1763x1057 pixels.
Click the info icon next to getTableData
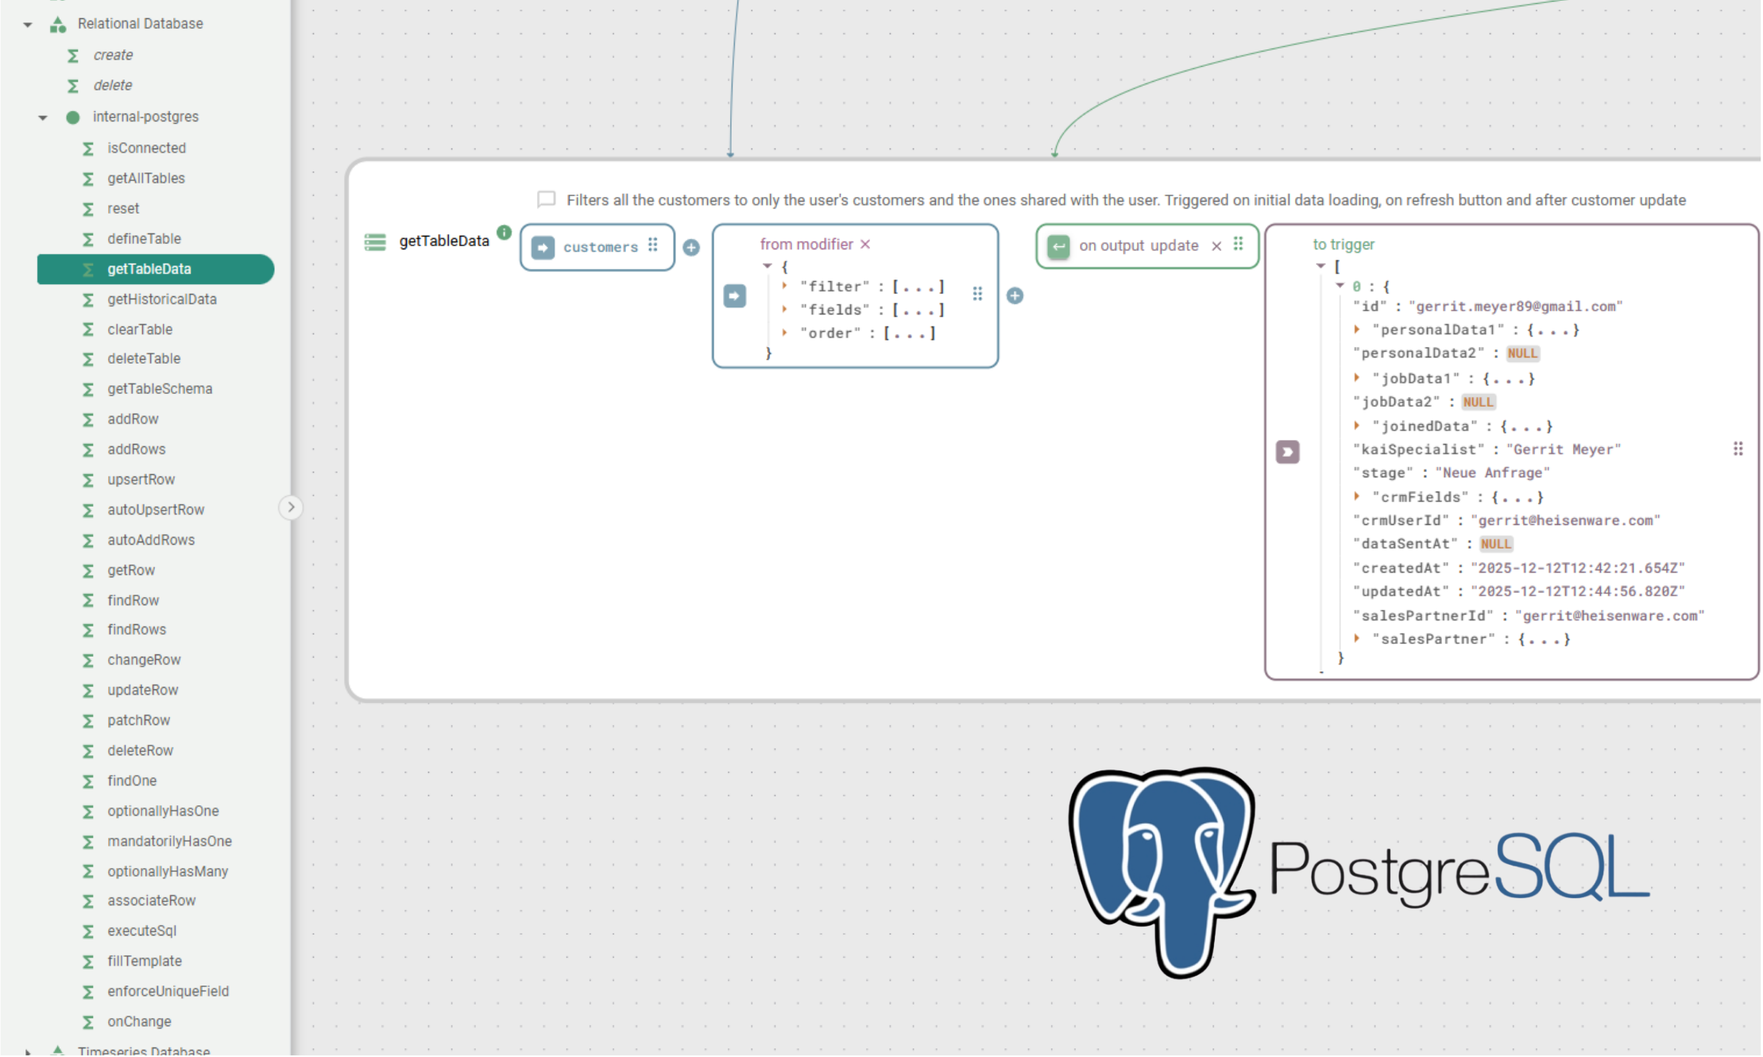tap(505, 233)
